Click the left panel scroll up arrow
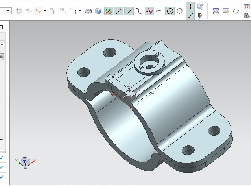 pyautogui.click(x=2, y=44)
